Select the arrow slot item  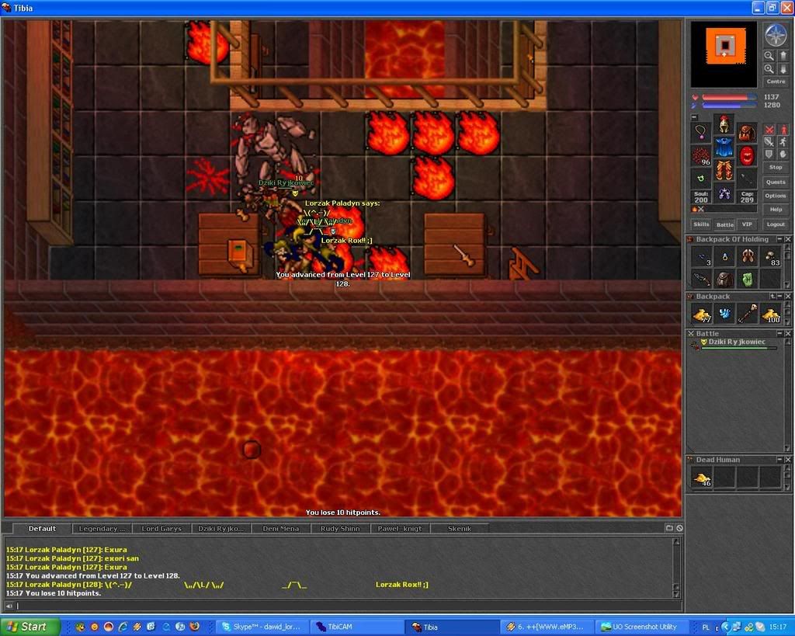pos(747,179)
